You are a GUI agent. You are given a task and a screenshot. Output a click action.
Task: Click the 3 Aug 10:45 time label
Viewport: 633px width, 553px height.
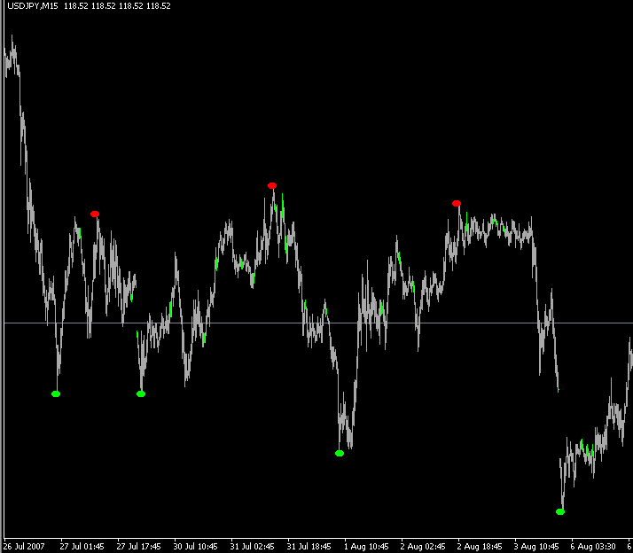point(536,547)
